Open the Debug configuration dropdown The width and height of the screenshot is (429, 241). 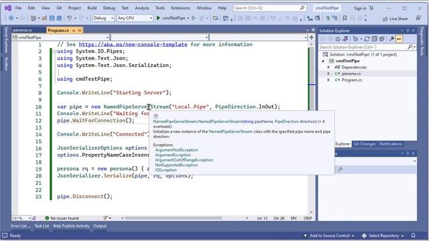[103, 18]
